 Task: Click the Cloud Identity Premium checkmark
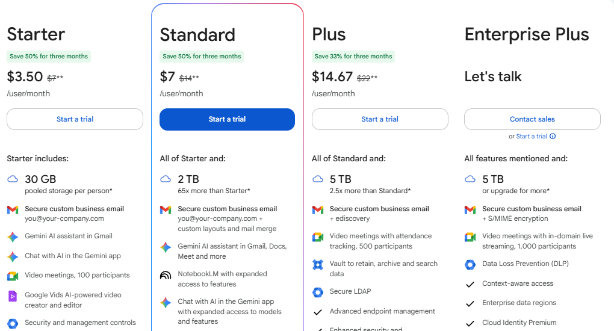(470, 323)
